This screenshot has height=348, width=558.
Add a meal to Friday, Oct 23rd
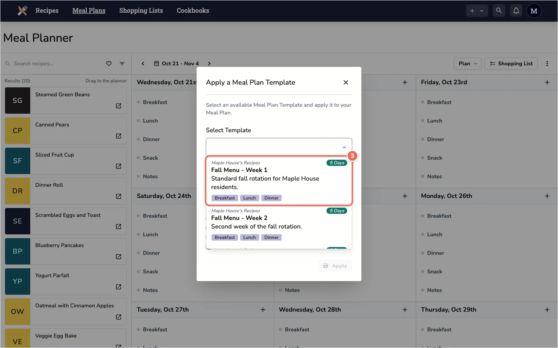tap(547, 82)
